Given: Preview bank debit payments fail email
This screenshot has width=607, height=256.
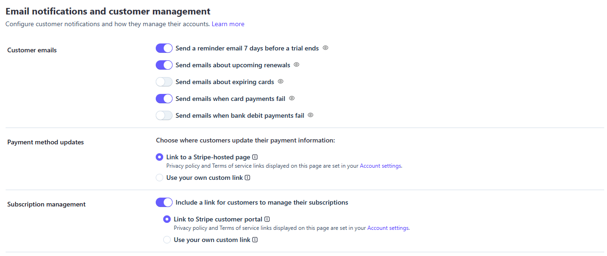Looking at the screenshot, I should [311, 115].
